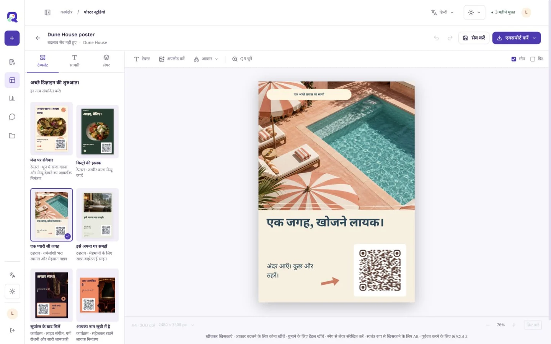Click the कार्यक्षेत्र breadcrumb link
Viewport: 551px width, 344px height.
(67, 12)
